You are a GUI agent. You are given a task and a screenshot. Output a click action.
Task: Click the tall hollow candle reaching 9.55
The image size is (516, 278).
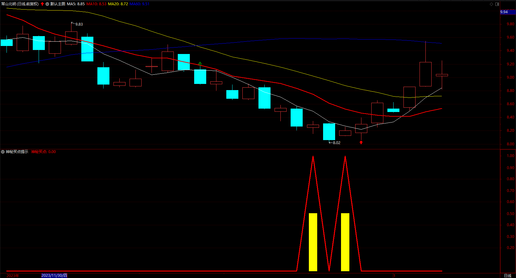pos(425,74)
